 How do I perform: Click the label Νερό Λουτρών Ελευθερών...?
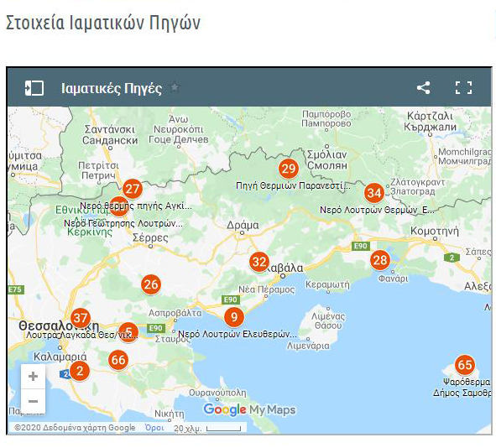238,334
